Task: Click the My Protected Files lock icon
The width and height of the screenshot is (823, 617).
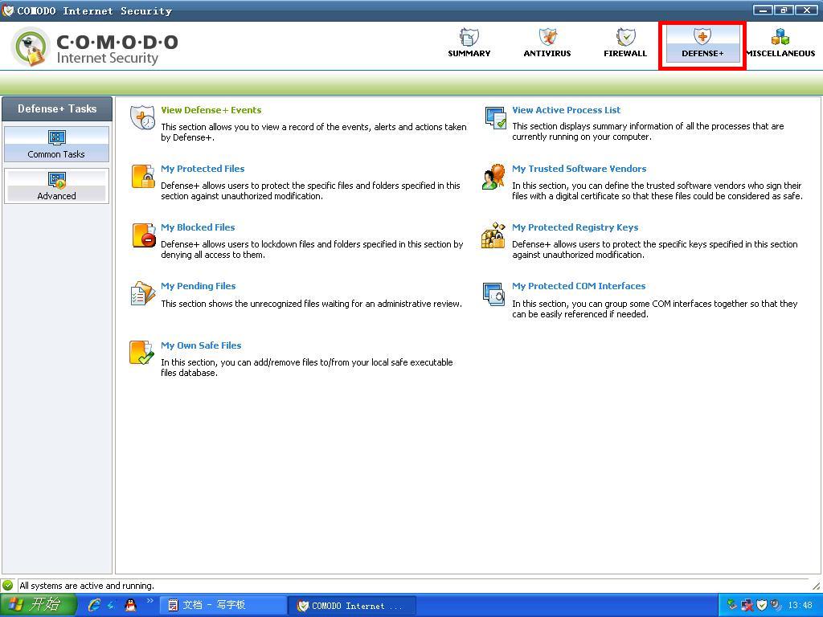Action: pyautogui.click(x=143, y=176)
